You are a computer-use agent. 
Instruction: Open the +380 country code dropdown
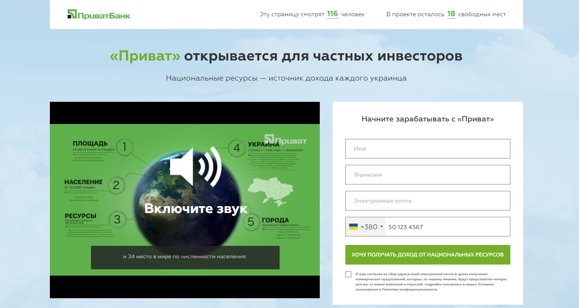point(374,227)
